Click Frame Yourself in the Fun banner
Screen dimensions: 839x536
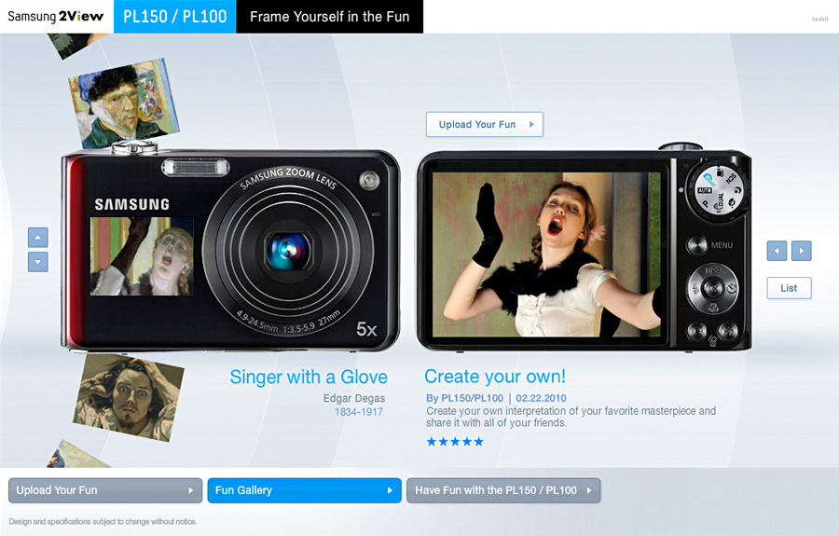330,17
